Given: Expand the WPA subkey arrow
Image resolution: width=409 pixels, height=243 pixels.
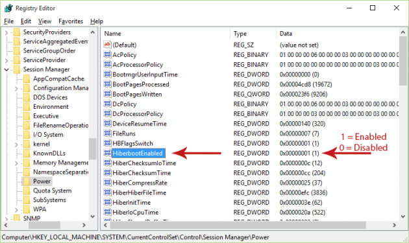Looking at the screenshot, I should (x=16, y=210).
